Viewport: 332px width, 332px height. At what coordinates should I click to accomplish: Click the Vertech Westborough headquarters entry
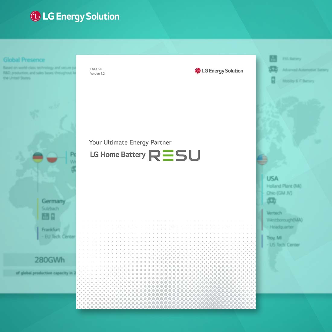coord(284,220)
